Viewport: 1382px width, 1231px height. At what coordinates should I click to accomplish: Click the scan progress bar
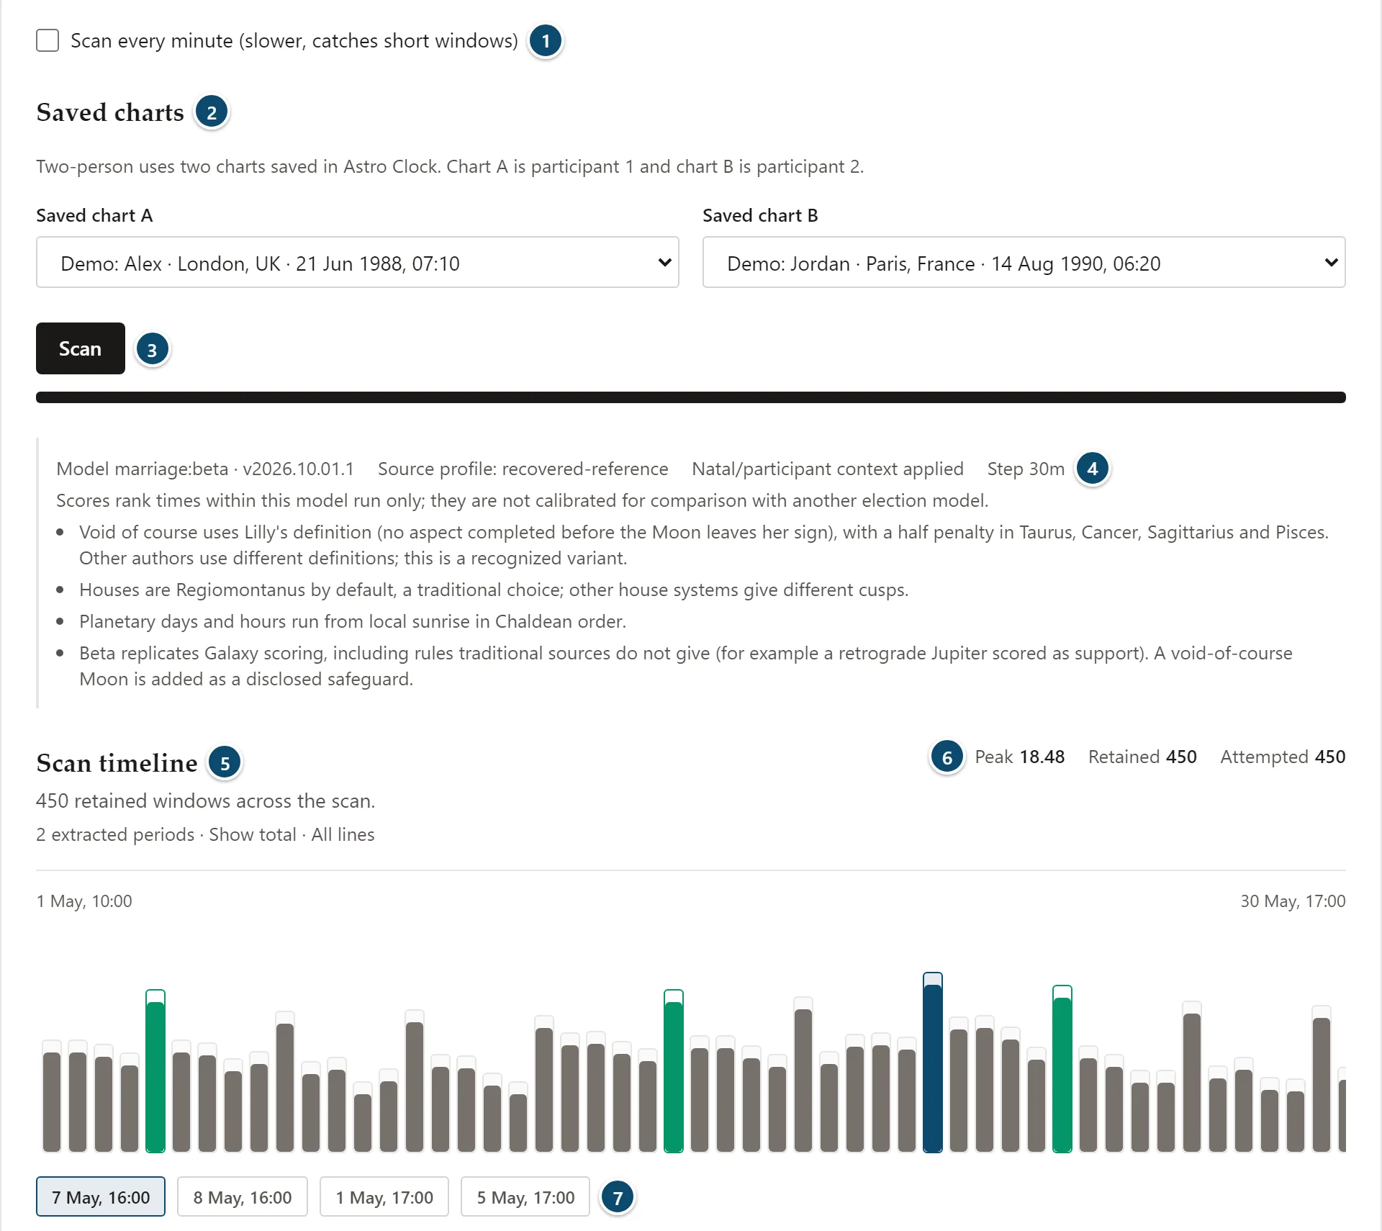[691, 397]
